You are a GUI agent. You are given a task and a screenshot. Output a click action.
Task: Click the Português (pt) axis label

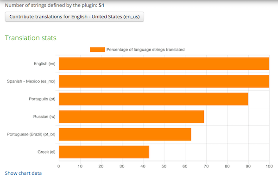pos(42,99)
